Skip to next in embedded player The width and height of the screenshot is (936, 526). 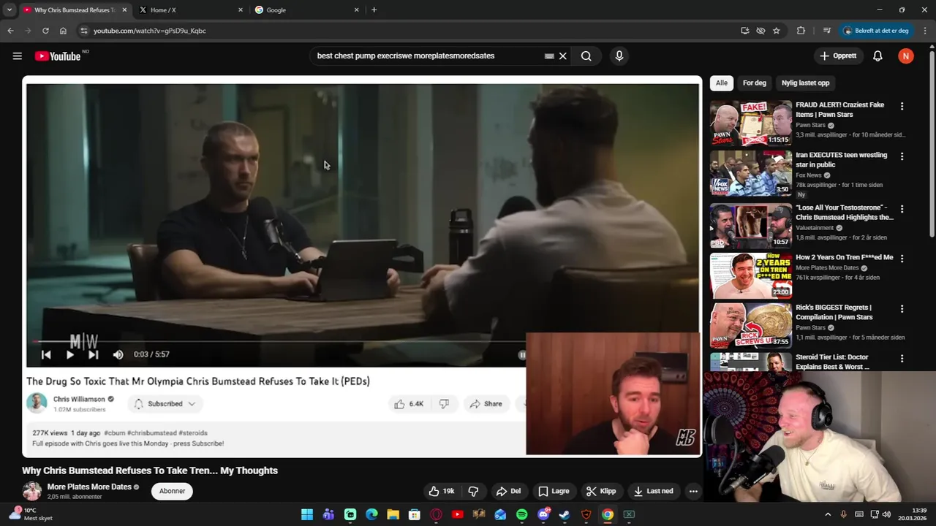(93, 354)
